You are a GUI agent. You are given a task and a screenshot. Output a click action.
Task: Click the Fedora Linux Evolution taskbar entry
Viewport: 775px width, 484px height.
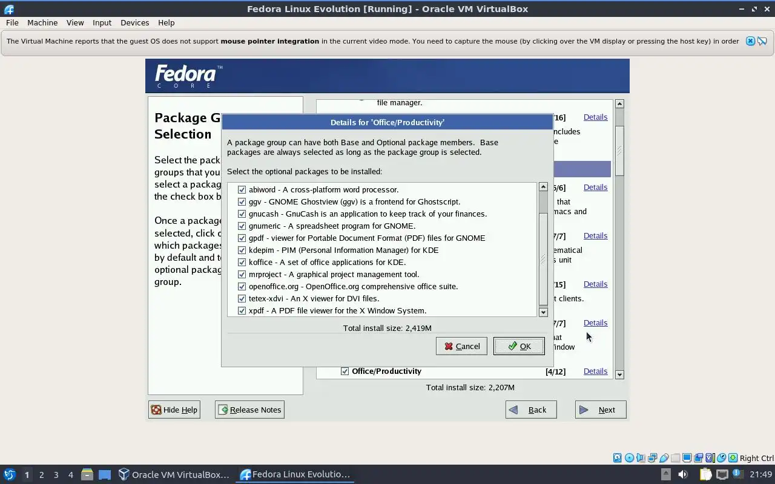(x=295, y=474)
